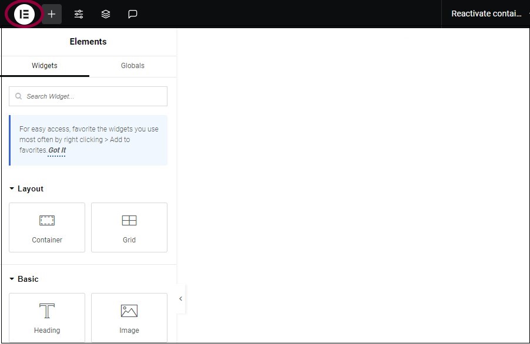Open Site Settings sliders icon
The width and height of the screenshot is (530, 344).
pos(79,14)
